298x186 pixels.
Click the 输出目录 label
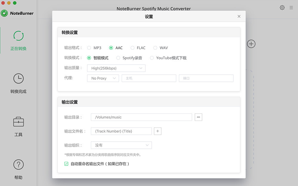tap(73, 117)
